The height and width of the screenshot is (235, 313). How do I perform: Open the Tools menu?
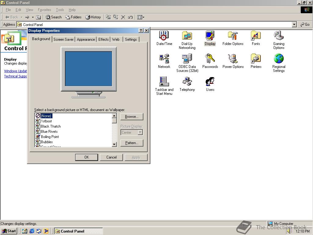(60, 10)
